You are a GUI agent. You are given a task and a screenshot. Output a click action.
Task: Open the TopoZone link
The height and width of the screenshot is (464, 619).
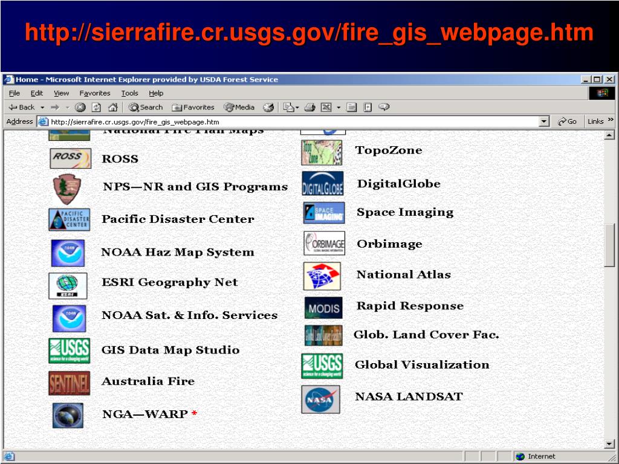point(389,150)
